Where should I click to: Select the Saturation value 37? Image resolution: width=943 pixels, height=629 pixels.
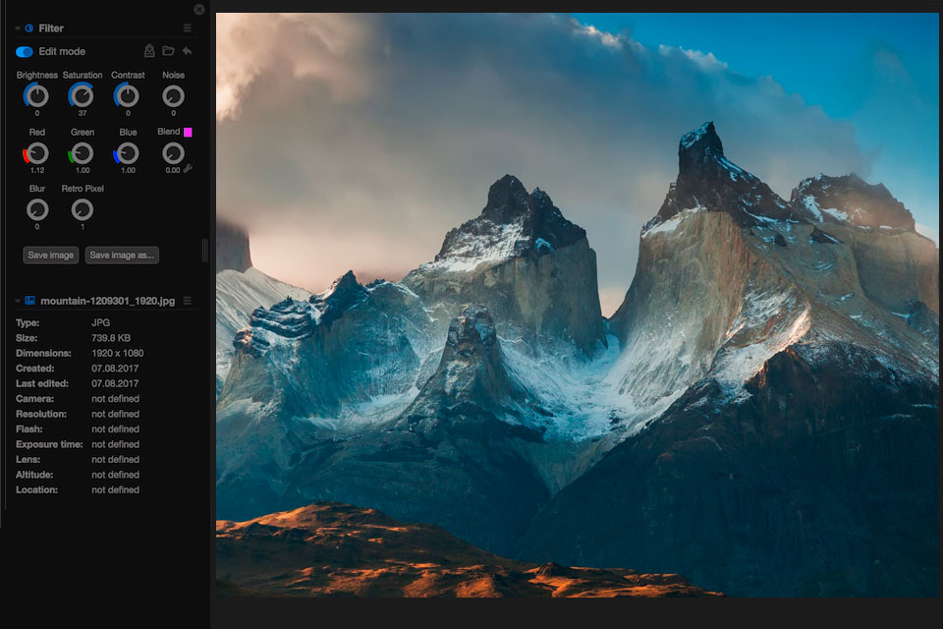point(83,113)
